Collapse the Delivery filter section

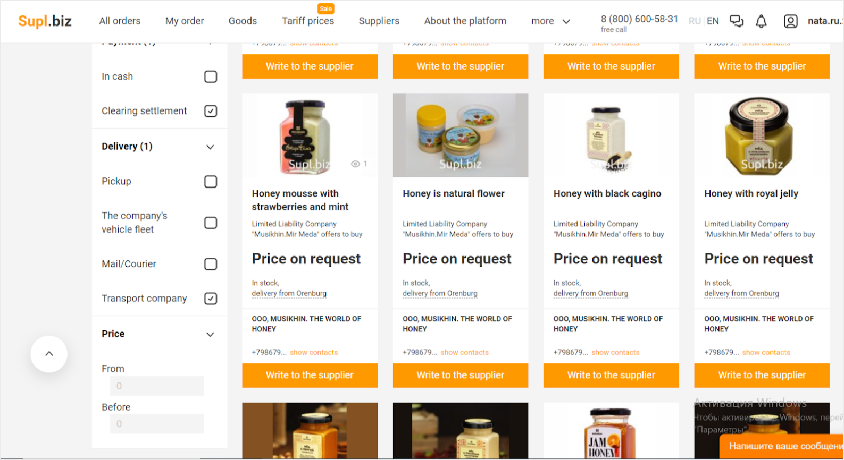coord(210,147)
